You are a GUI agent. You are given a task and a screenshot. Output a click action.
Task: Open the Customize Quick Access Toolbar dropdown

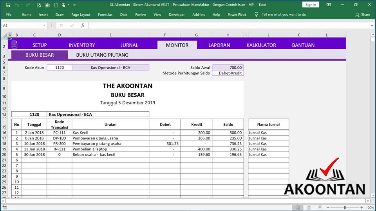point(74,5)
